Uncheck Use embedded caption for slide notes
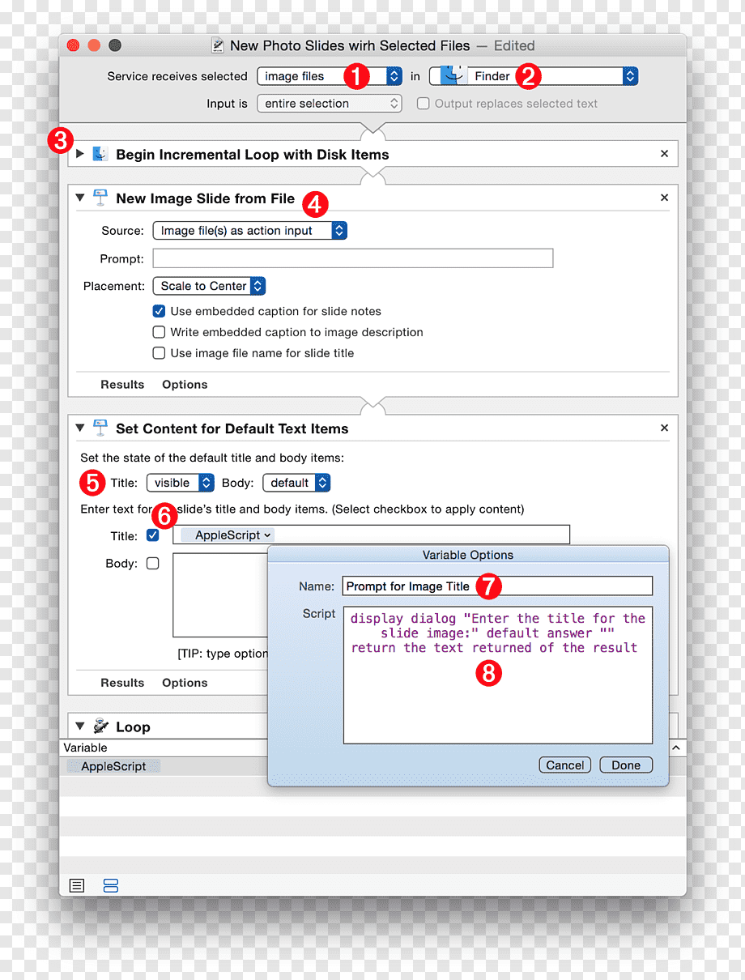Image resolution: width=745 pixels, height=980 pixels. pos(159,311)
